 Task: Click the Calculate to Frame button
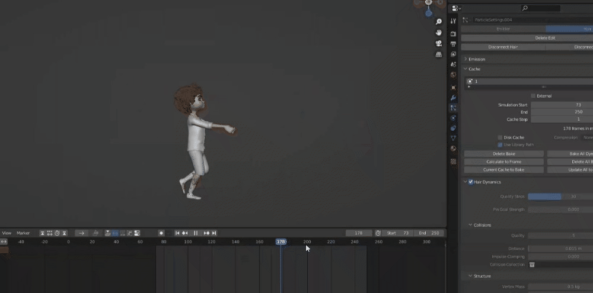click(503, 162)
